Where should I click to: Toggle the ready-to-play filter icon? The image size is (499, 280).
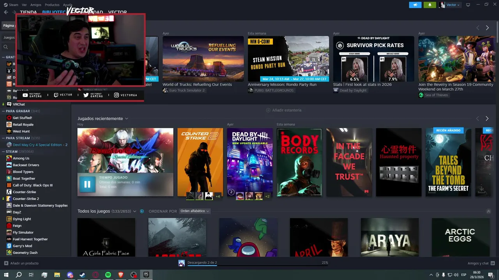(142, 211)
